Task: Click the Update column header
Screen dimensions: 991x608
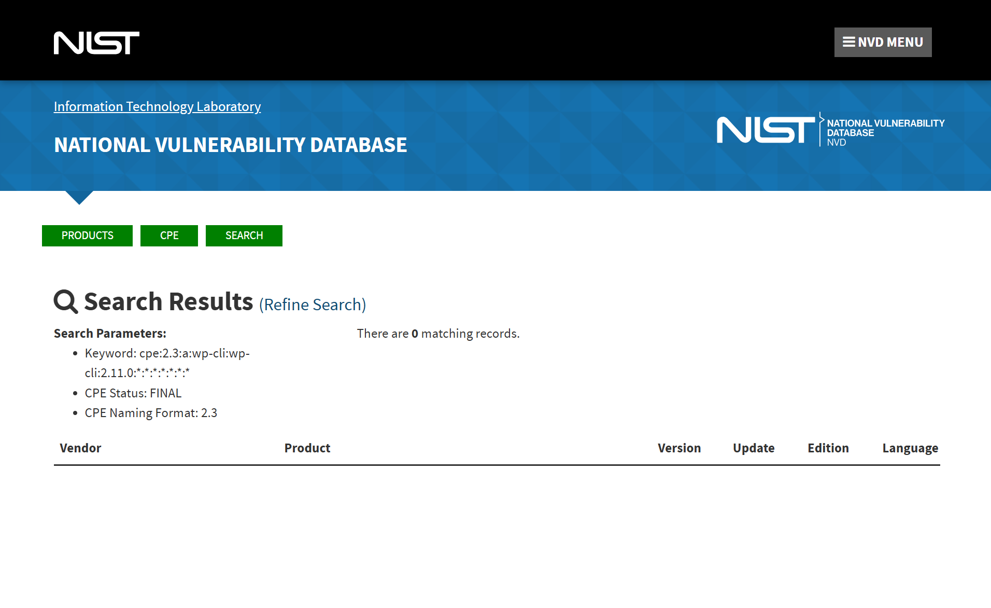Action: [x=753, y=448]
